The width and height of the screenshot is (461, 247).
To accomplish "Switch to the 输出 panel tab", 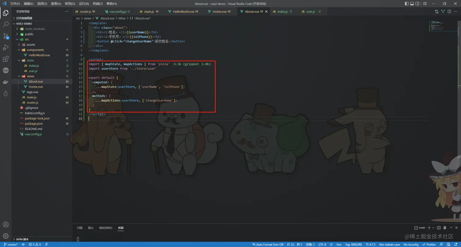I will (91, 228).
